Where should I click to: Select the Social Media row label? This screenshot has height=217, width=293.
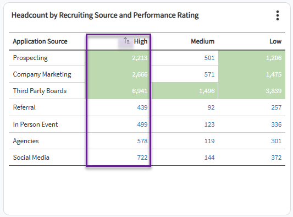click(x=31, y=158)
